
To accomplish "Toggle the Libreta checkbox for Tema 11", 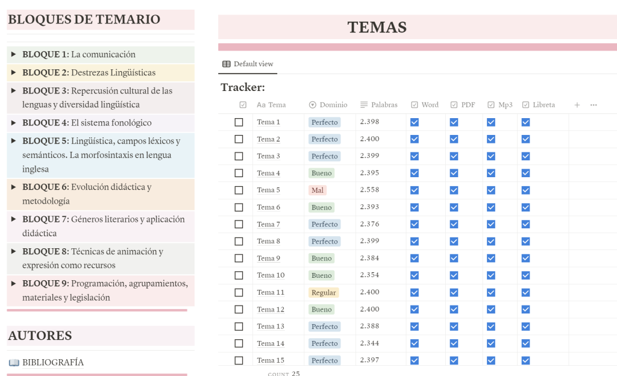I will coord(525,292).
